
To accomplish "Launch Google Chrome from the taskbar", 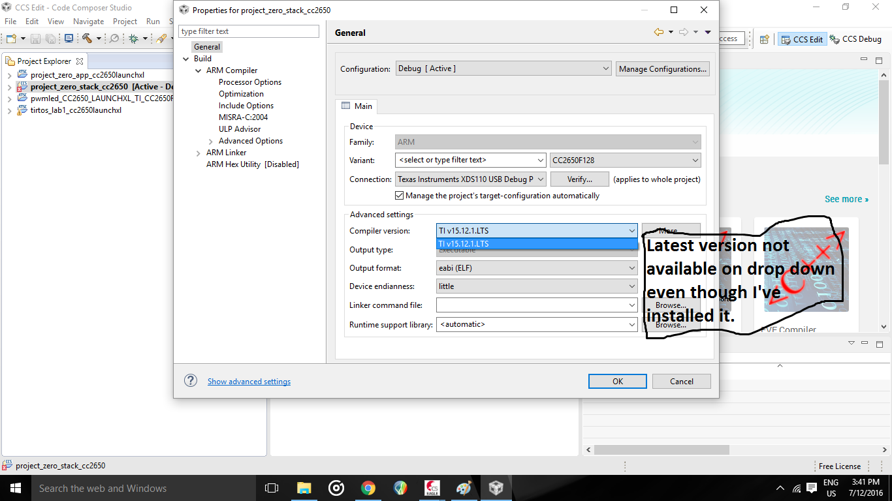I will (368, 488).
